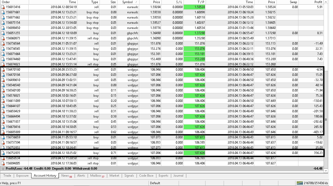Click the sell order icon for 156736564
Viewport: 333px width, 186px height.
[3, 44]
